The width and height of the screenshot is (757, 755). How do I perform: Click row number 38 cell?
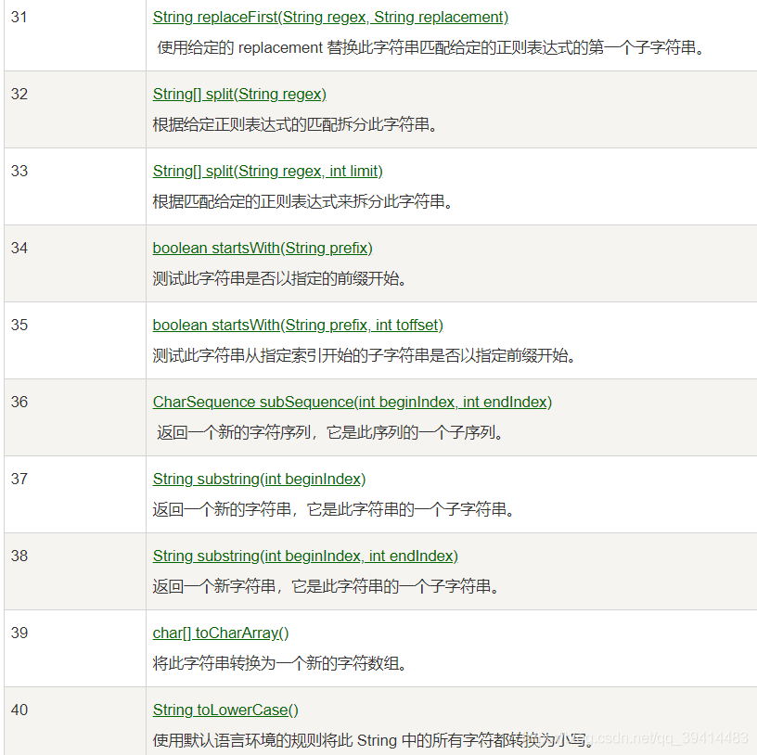tap(75, 571)
